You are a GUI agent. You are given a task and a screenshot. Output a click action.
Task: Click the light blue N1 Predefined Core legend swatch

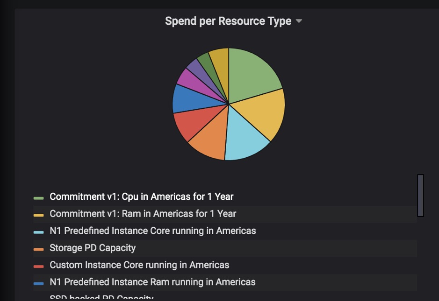point(38,232)
